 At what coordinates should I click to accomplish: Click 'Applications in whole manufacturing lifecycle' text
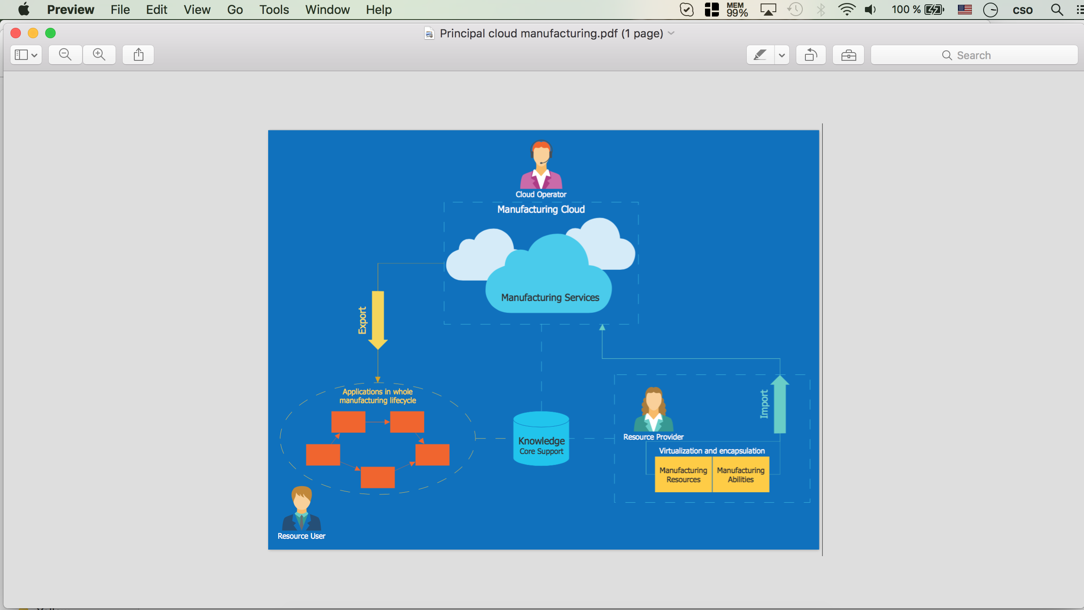pos(378,396)
